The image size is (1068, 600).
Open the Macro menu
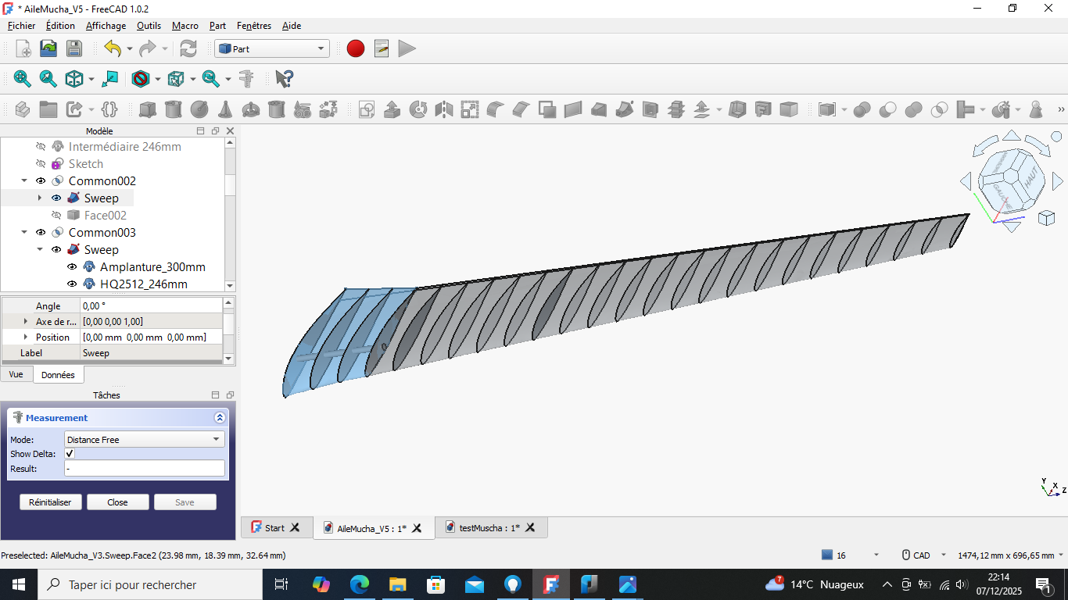(185, 26)
